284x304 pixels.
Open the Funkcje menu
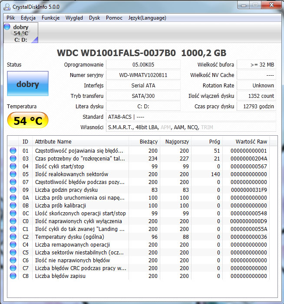pyautogui.click(x=51, y=18)
